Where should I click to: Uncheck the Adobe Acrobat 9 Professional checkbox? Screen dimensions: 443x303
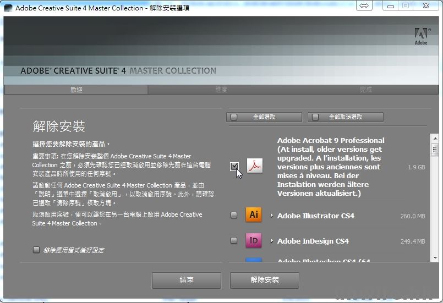234,167
